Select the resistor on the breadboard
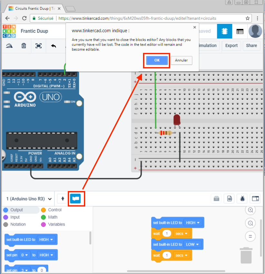Screen dimensions: 265x274 pyautogui.click(x=165, y=133)
